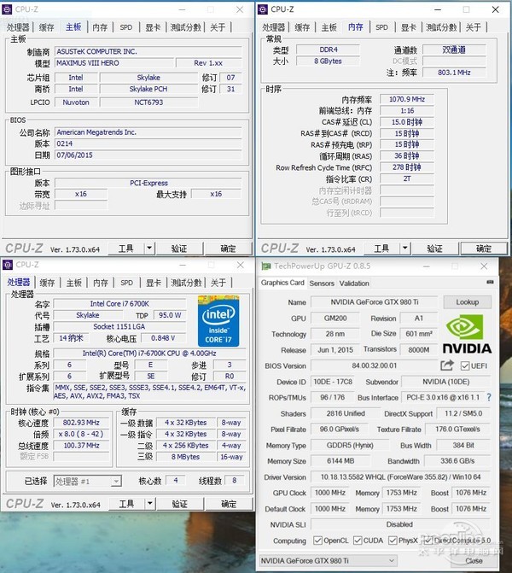Click the core speed value 802.93 MHz
This screenshot has height=573, width=512.
[81, 423]
